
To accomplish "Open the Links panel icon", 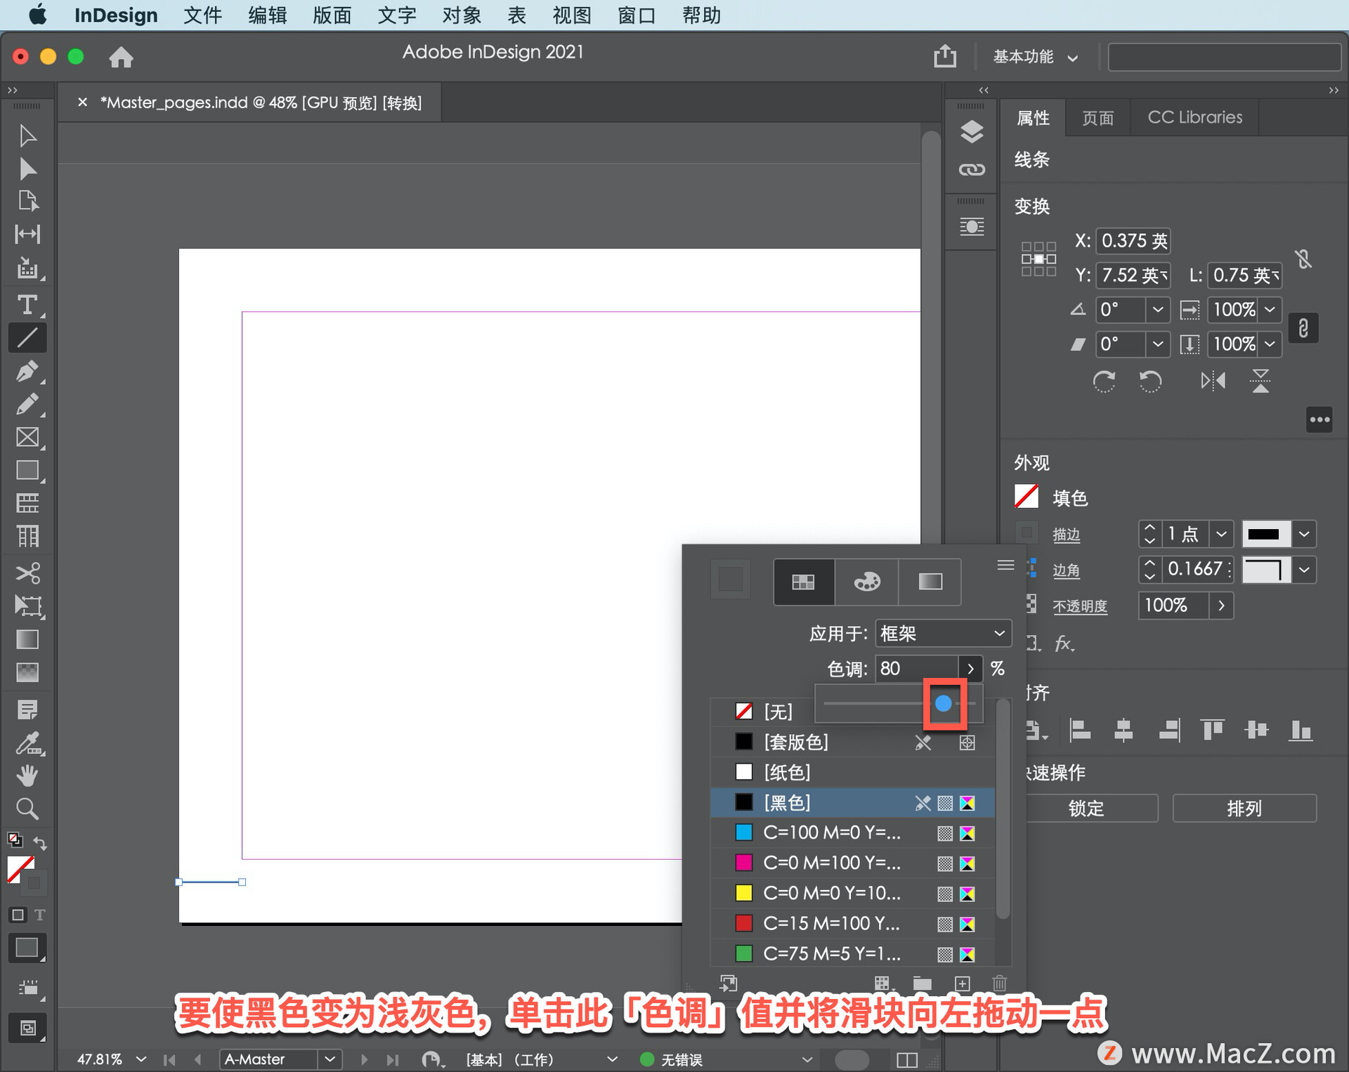I will tap(972, 170).
